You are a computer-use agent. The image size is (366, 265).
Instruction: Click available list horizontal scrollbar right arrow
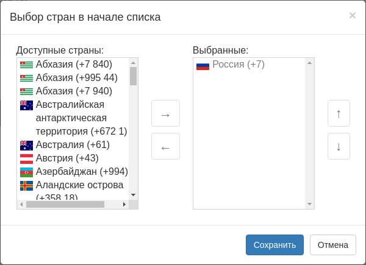tap(124, 205)
